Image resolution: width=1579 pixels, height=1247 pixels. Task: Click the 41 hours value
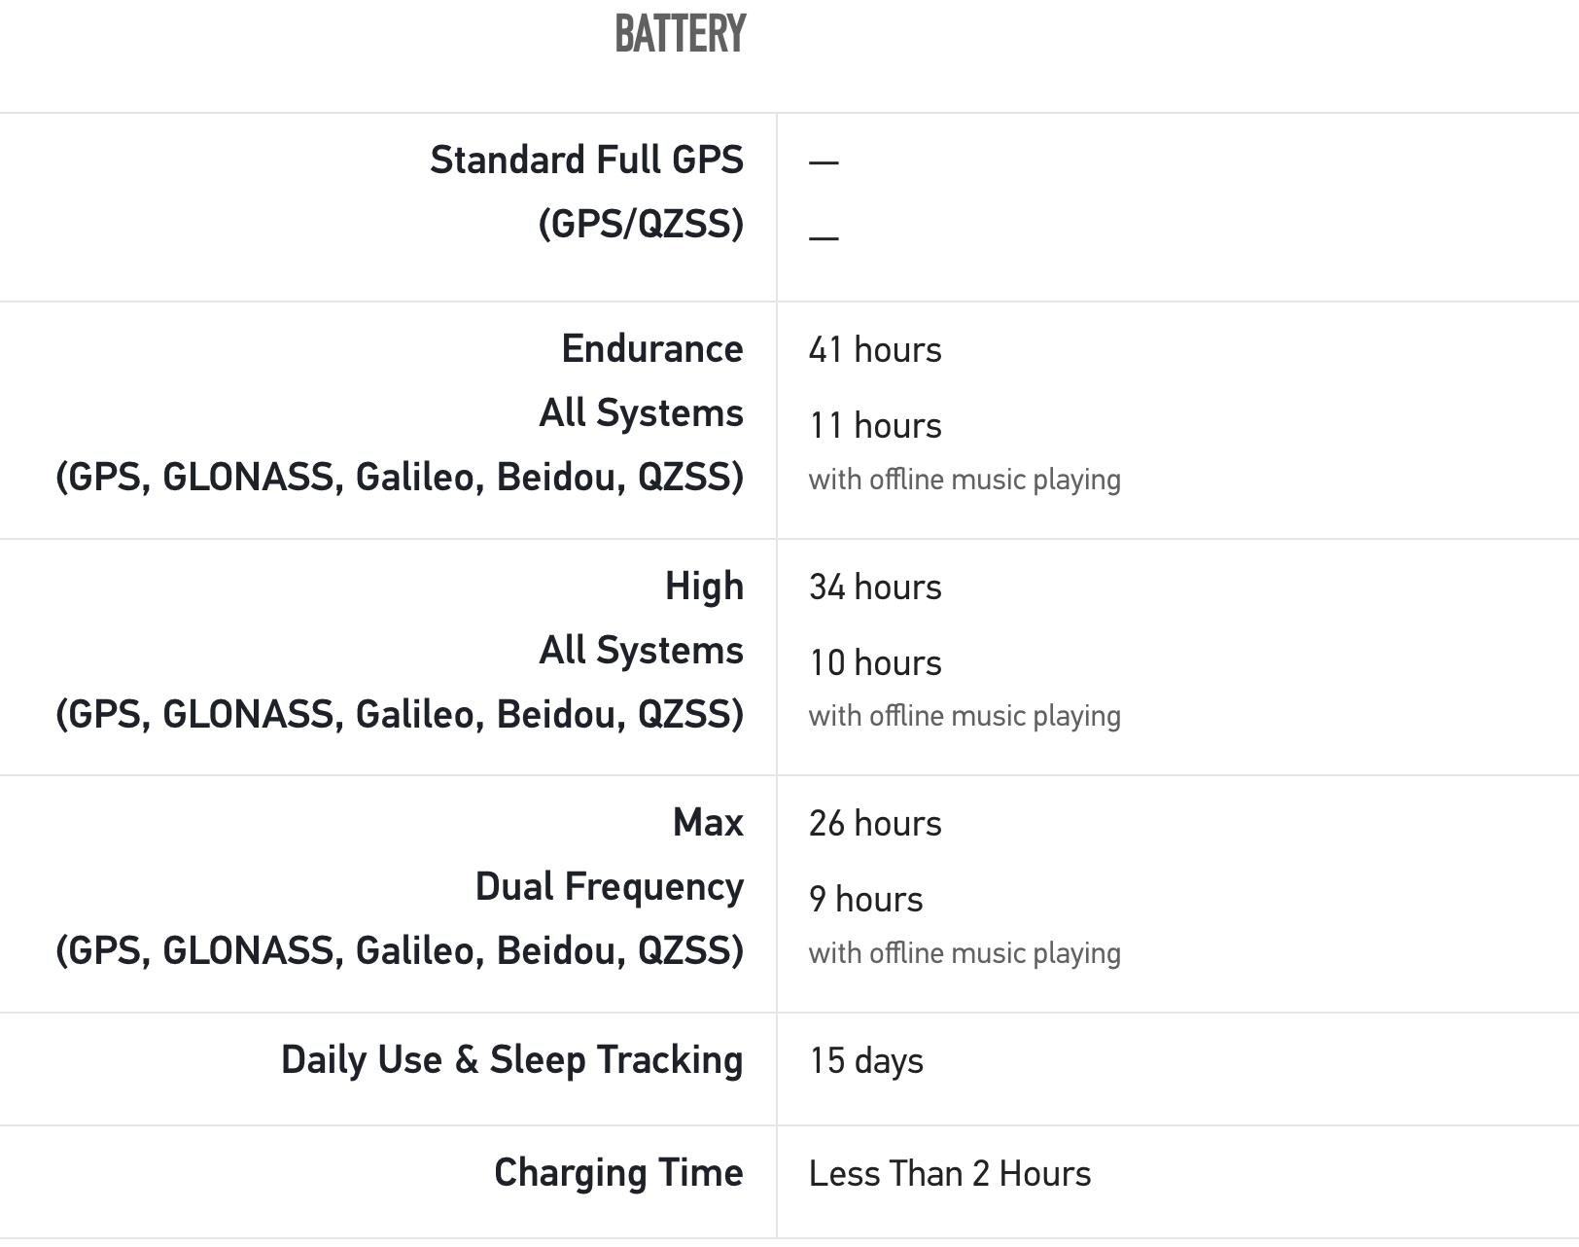click(x=875, y=349)
